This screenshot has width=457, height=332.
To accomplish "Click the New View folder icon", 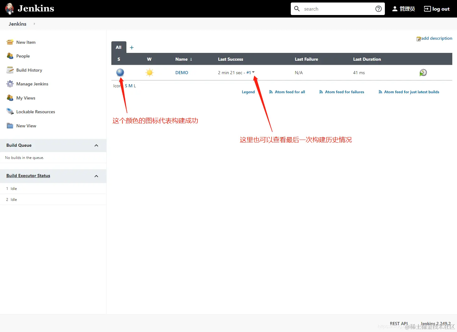I will coord(10,125).
